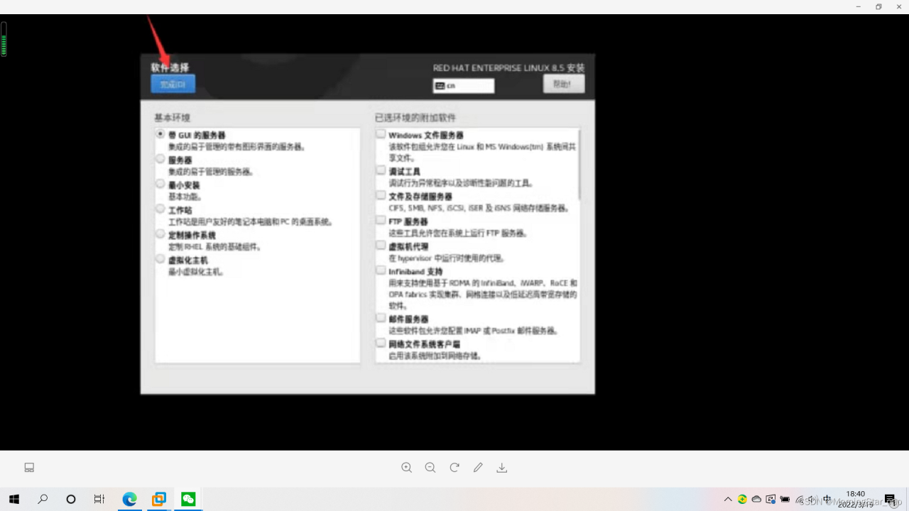The height and width of the screenshot is (511, 909).
Task: Check the FTP 服务器 add-on
Action: click(381, 221)
